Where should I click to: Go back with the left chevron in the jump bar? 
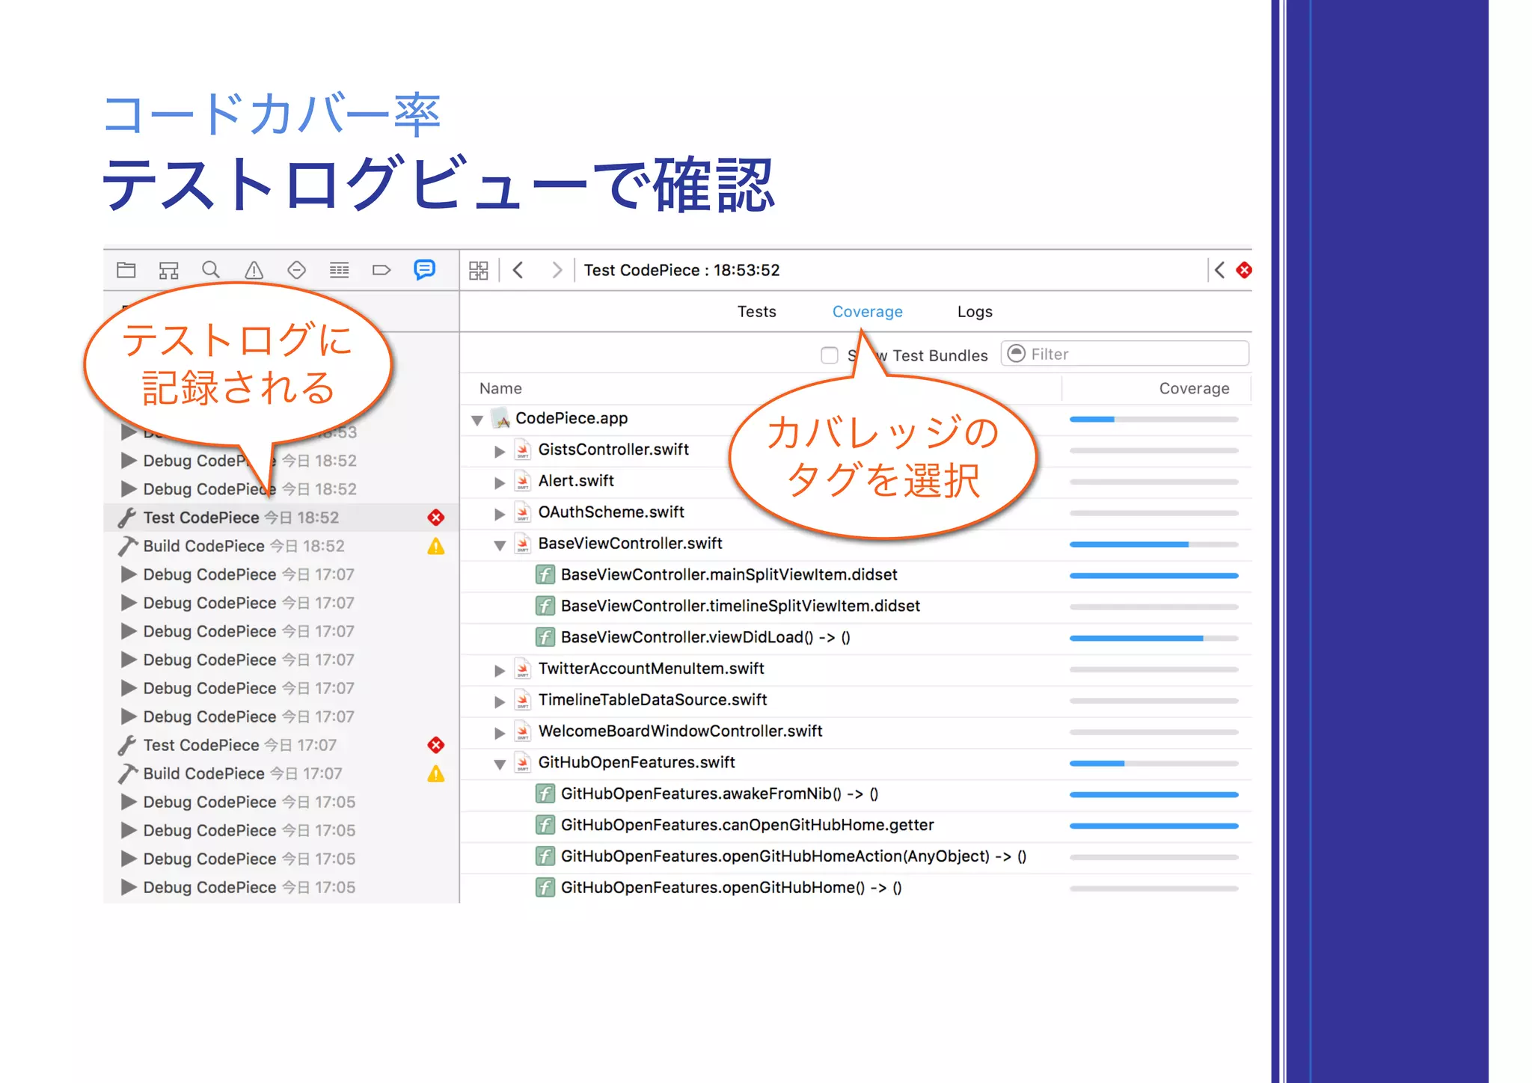point(518,270)
